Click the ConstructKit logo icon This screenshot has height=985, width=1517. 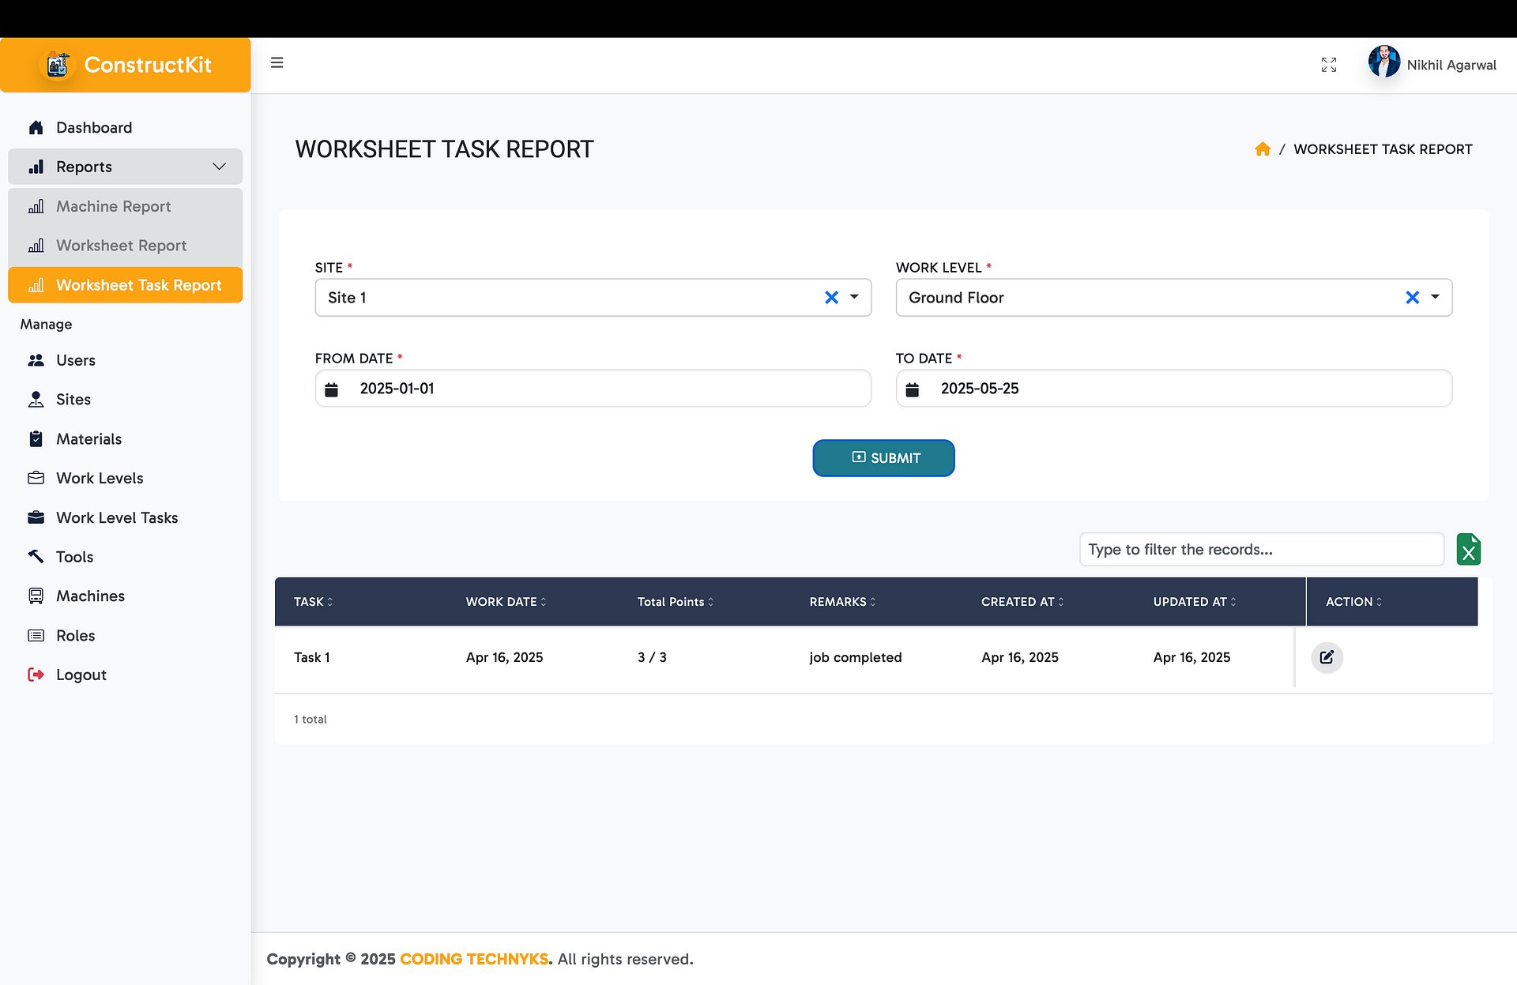(58, 65)
